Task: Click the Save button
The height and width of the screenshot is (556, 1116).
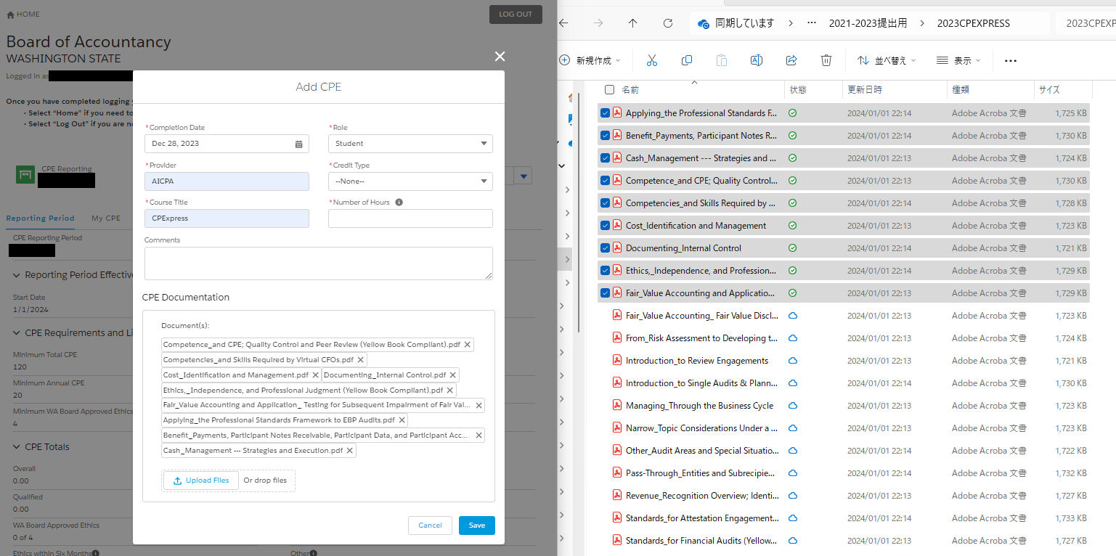Action: (476, 526)
